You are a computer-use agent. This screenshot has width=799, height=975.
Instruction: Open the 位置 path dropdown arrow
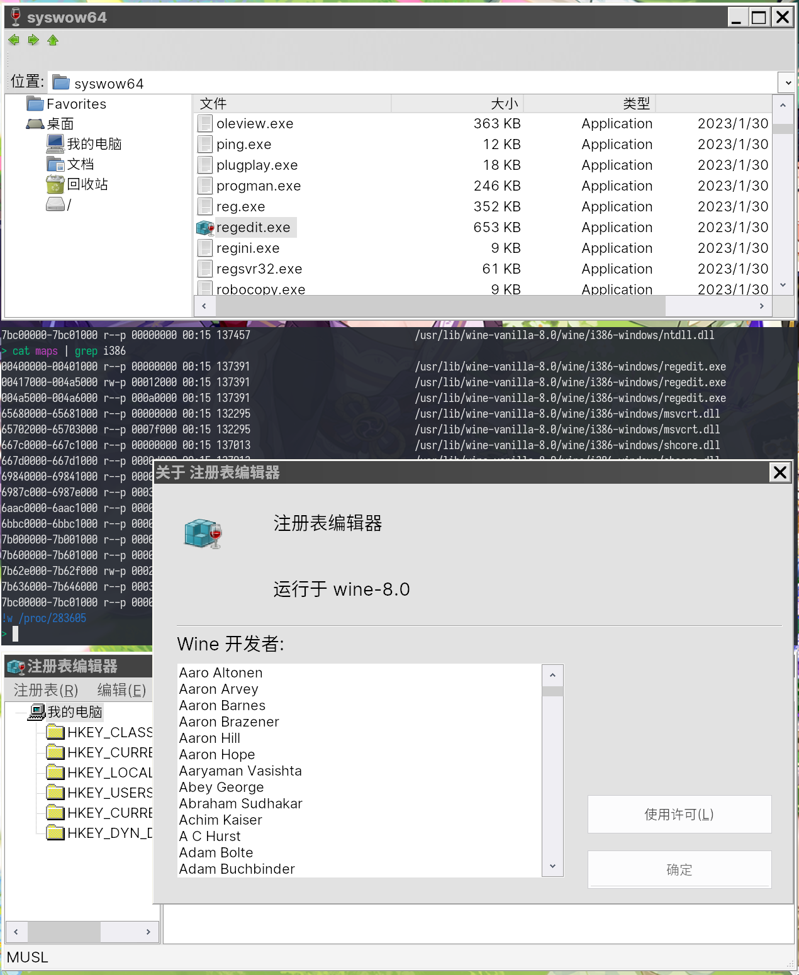coord(788,82)
